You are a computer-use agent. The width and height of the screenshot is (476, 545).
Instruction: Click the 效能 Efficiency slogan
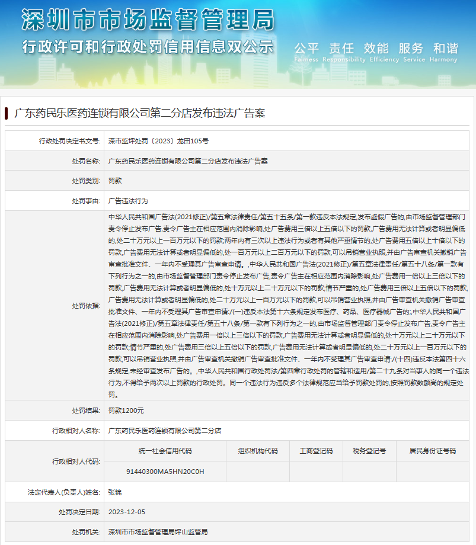tap(384, 52)
